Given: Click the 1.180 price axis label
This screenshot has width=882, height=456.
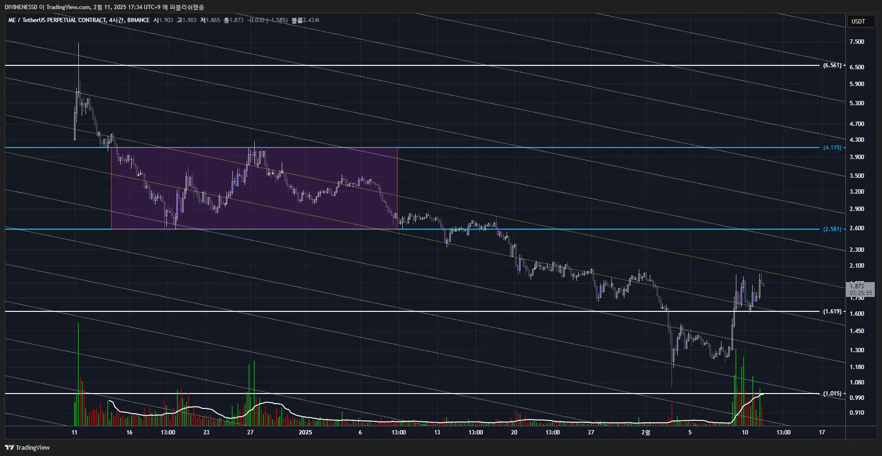Looking at the screenshot, I should 857,367.
